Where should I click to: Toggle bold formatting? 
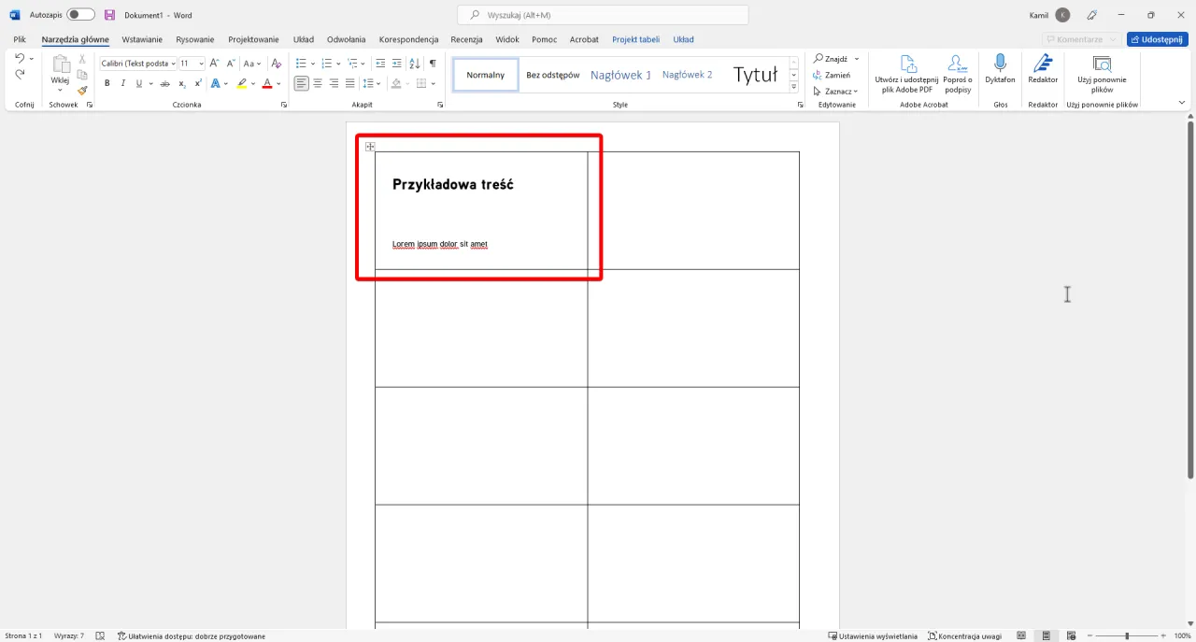pyautogui.click(x=107, y=83)
